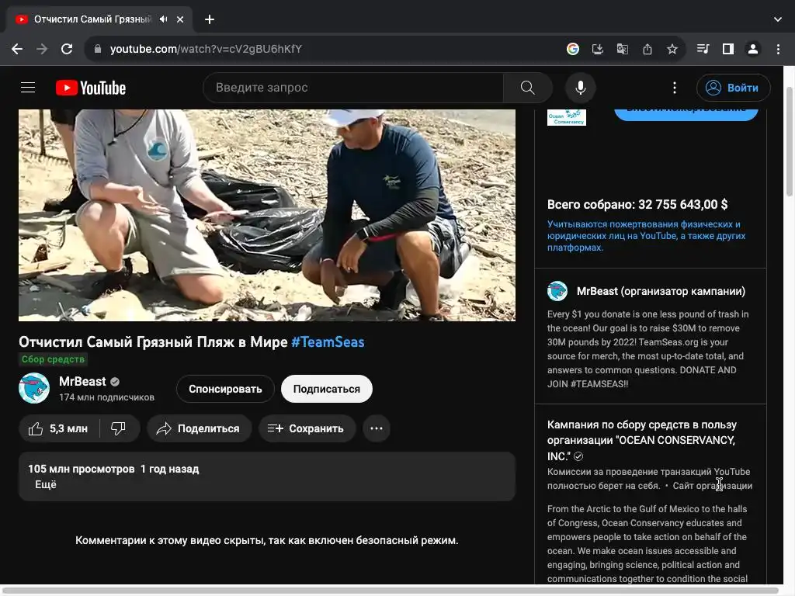
Task: Open Сайт организации link
Action: [713, 486]
